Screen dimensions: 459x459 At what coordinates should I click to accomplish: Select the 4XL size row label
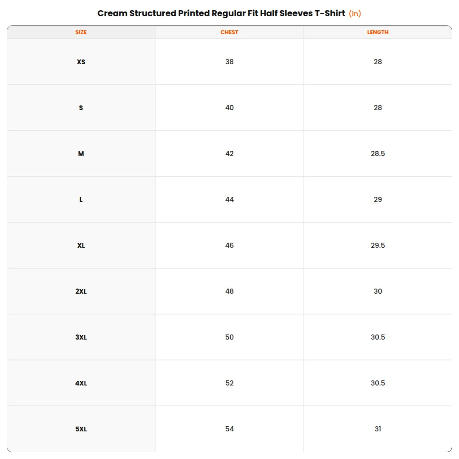[x=81, y=383]
